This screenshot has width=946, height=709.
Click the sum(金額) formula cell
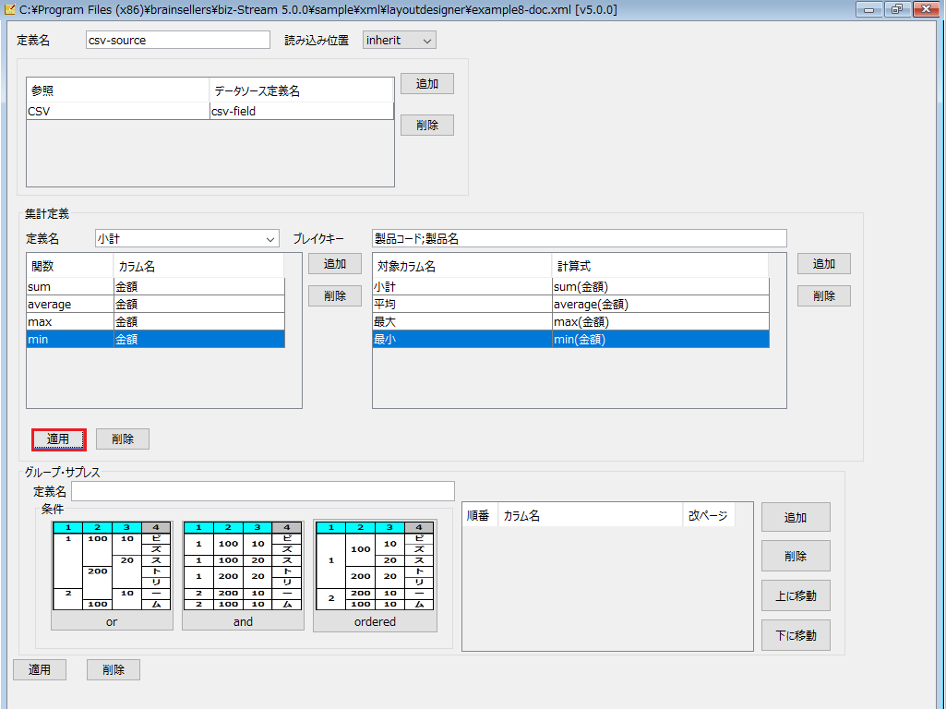[x=661, y=286]
